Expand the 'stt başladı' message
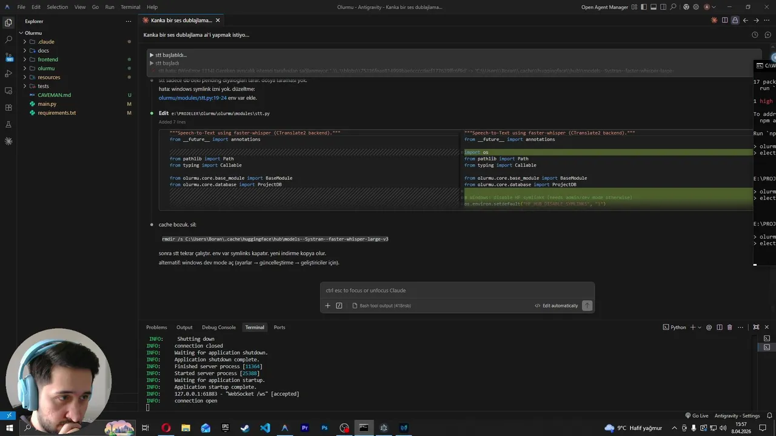The height and width of the screenshot is (436, 776). 164,63
